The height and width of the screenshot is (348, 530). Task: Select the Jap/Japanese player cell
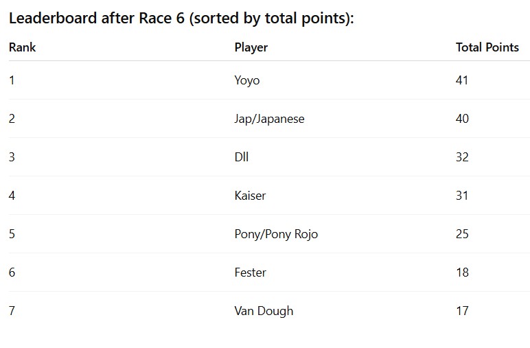point(269,119)
